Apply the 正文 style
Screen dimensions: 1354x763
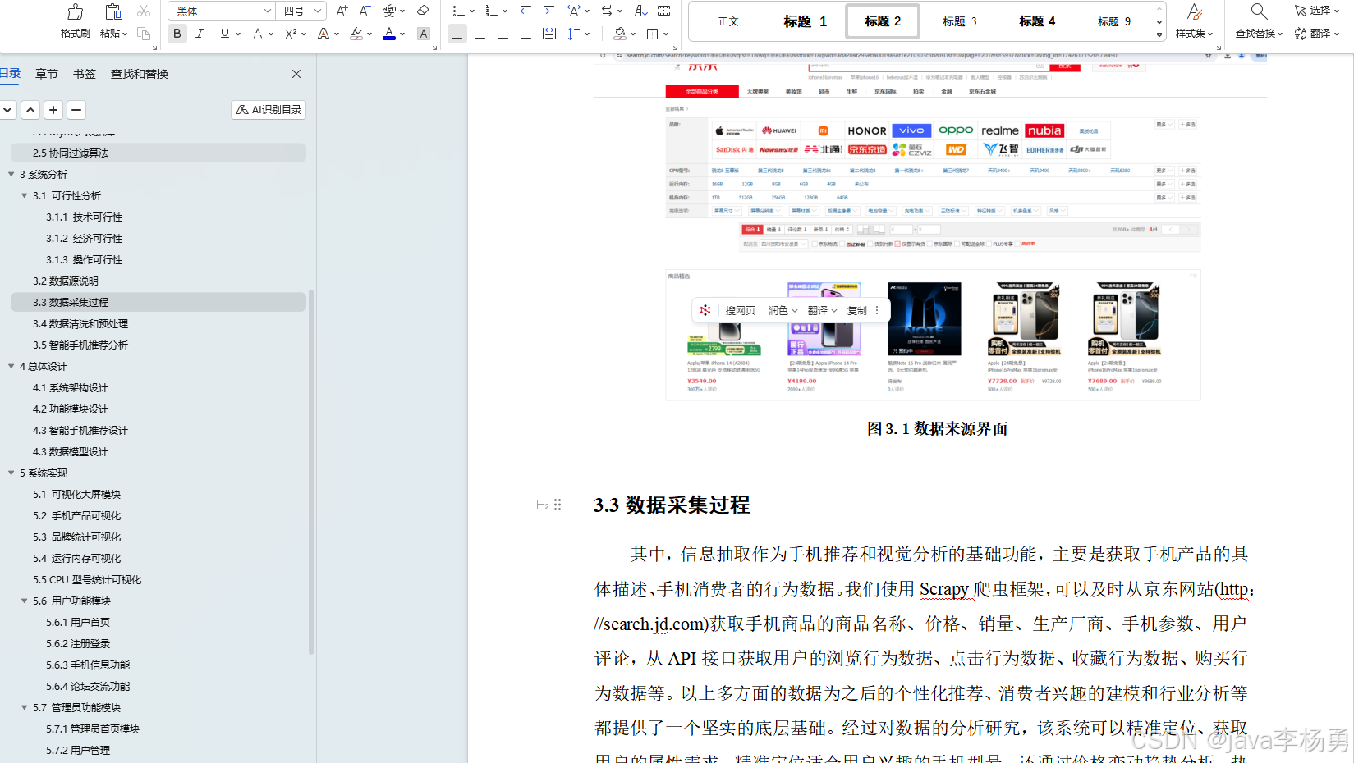pyautogui.click(x=728, y=21)
